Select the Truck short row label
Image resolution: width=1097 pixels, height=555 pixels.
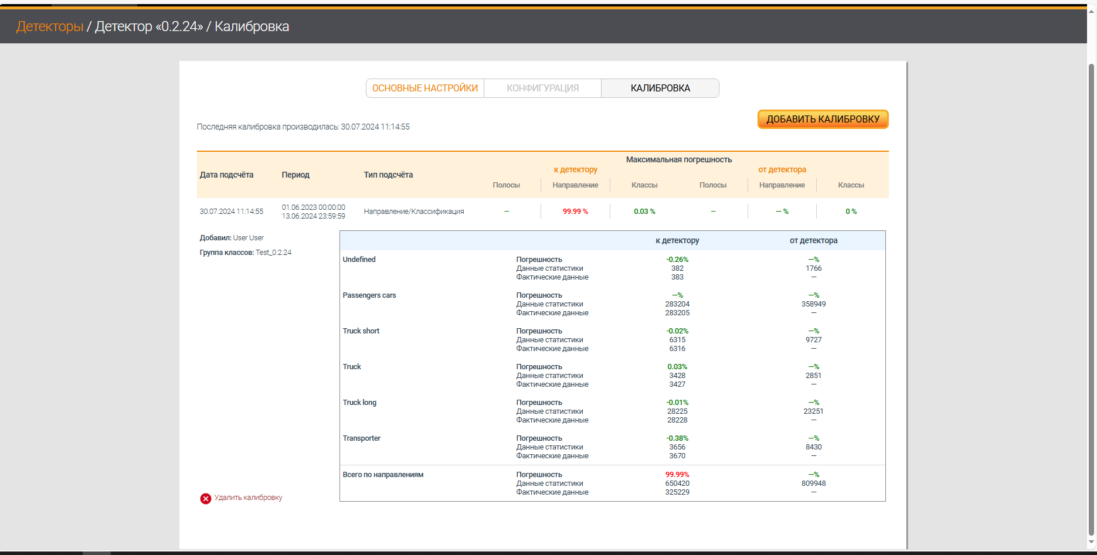click(361, 331)
